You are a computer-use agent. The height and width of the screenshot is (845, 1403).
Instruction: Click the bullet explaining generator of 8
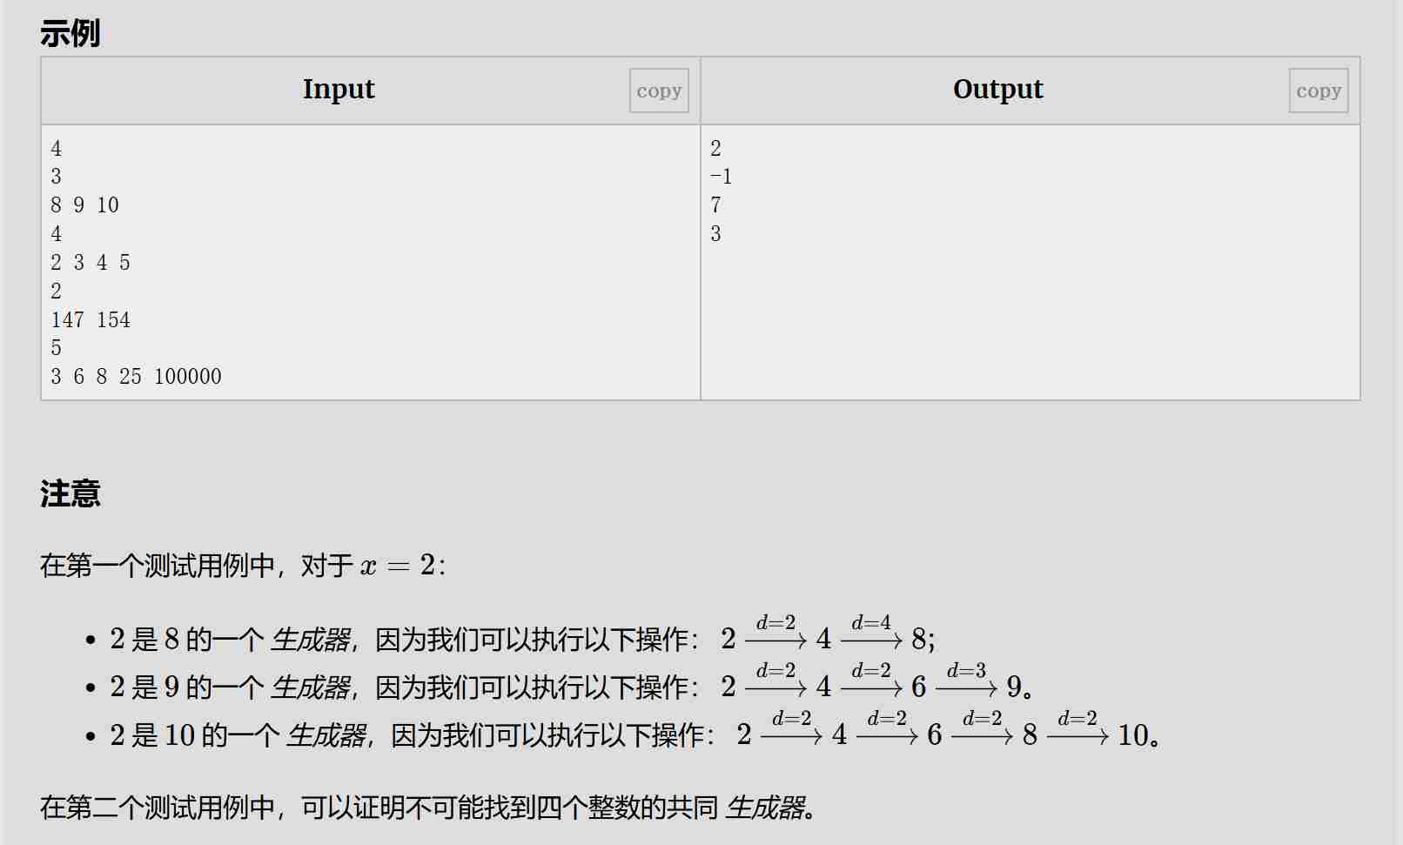[x=522, y=640]
